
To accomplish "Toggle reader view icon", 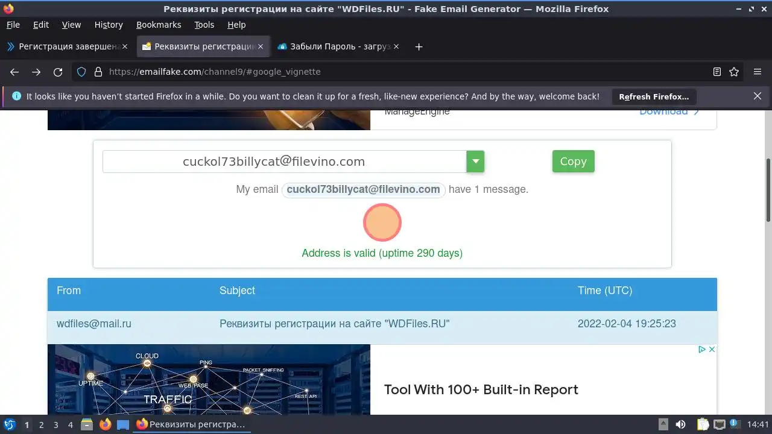I will 717,72.
